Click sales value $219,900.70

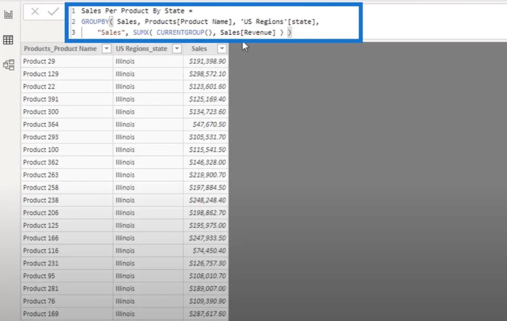click(x=208, y=174)
